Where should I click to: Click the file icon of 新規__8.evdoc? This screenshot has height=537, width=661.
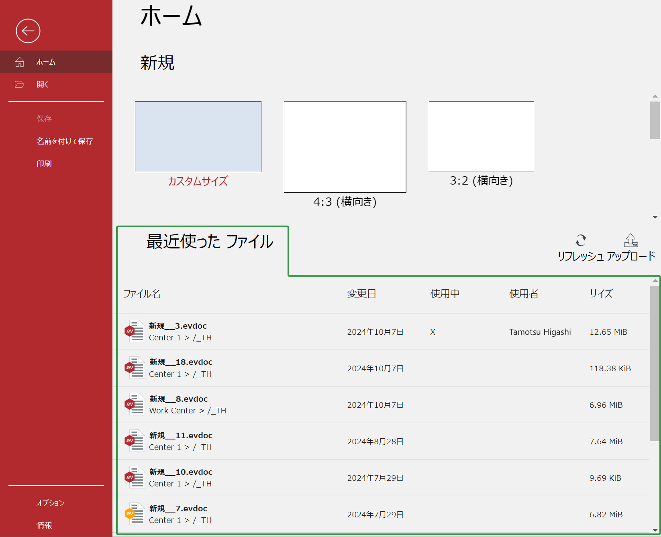pyautogui.click(x=135, y=404)
